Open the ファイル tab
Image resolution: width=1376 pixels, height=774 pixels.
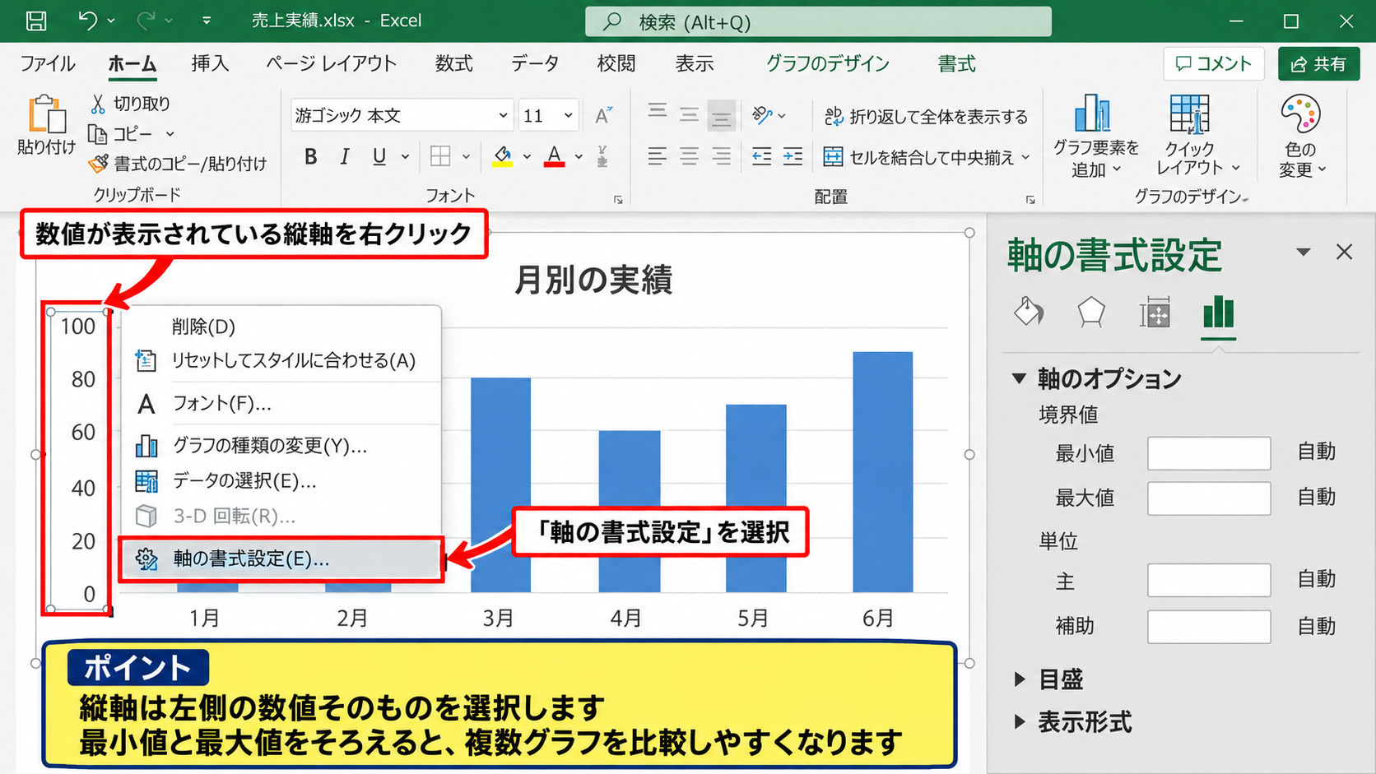[x=48, y=64]
